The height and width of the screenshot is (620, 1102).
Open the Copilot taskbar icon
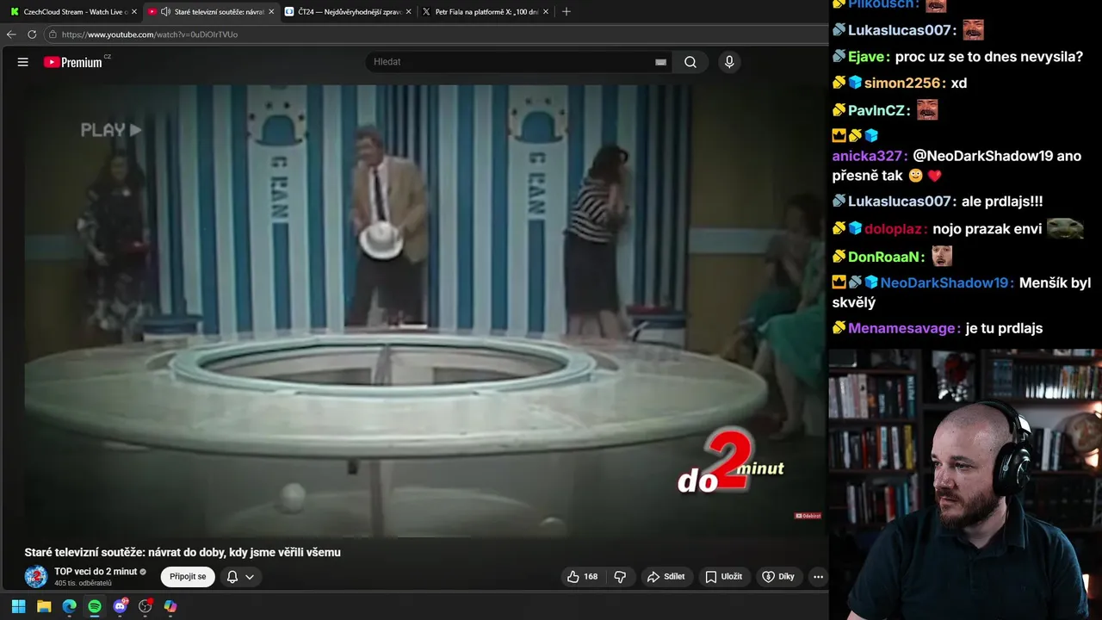point(170,606)
